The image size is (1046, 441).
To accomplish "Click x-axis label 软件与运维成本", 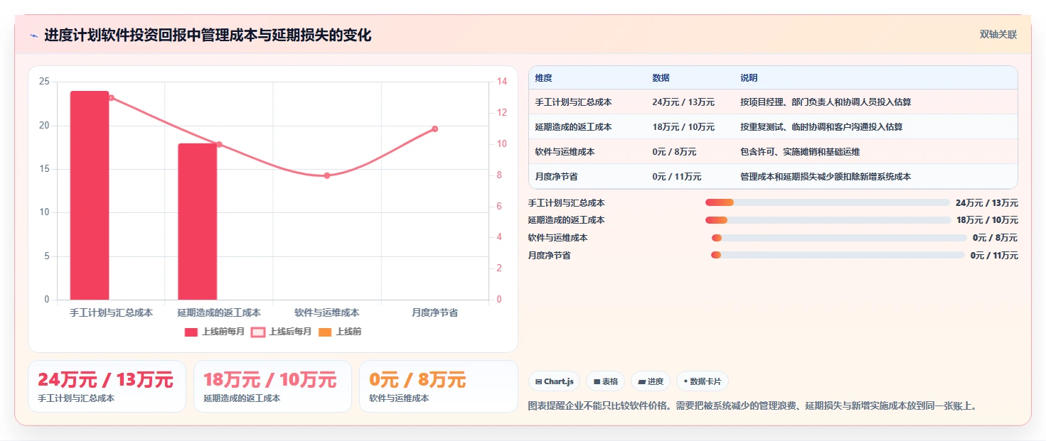I will coord(327,312).
